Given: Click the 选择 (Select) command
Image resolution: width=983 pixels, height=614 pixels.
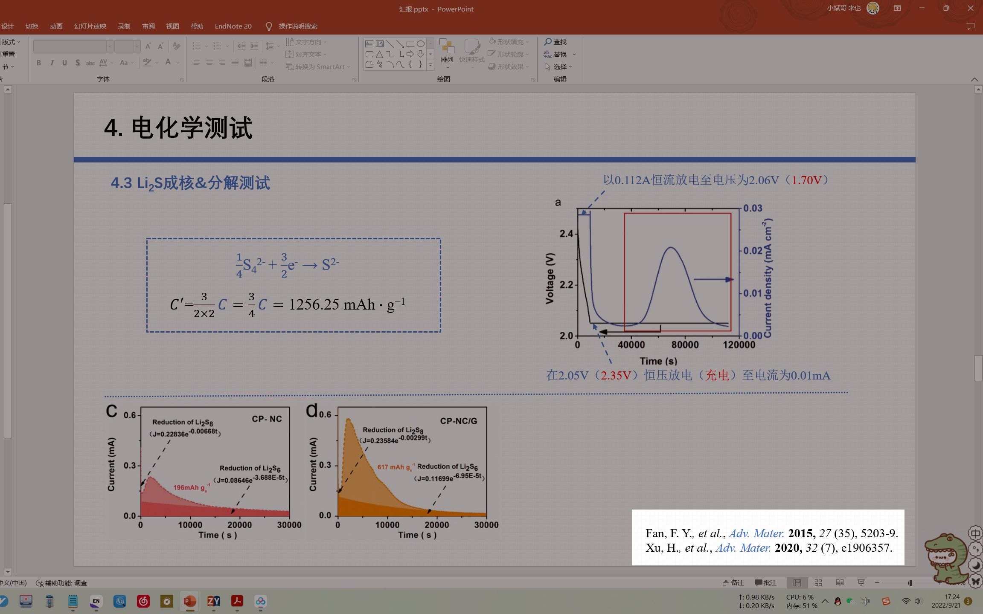Looking at the screenshot, I should click(559, 67).
